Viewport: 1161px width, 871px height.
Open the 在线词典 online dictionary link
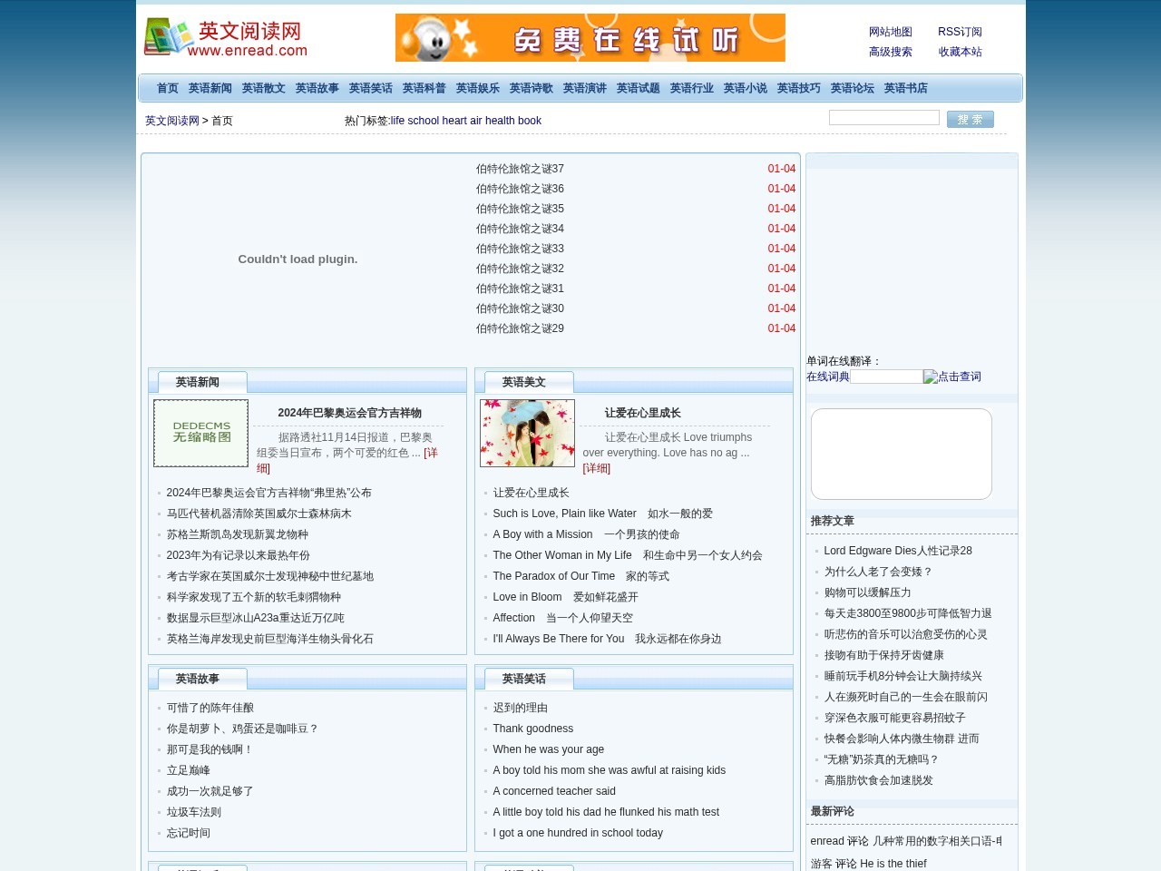827,377
